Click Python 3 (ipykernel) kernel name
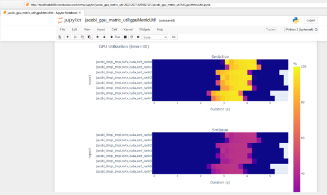The image size is (327, 195). [x=299, y=30]
